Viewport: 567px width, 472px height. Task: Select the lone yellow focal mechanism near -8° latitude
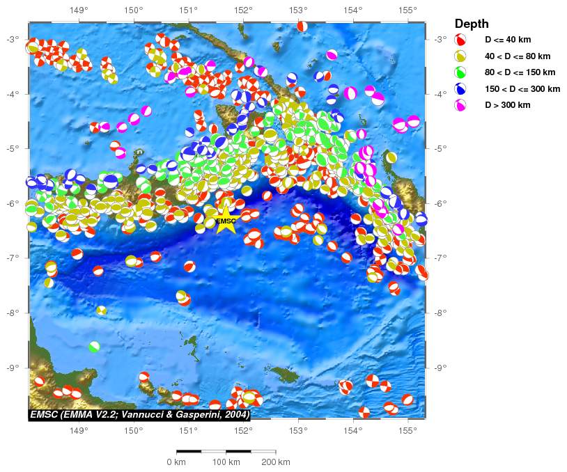102,310
